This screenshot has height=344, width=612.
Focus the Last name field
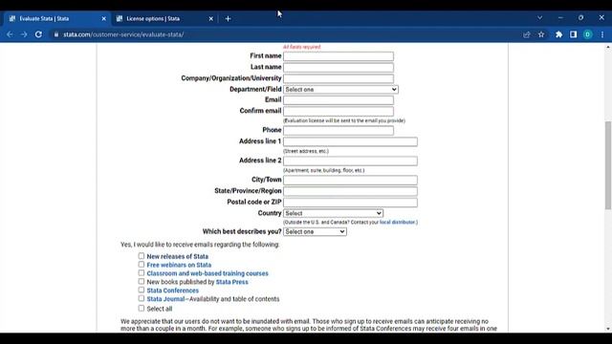pyautogui.click(x=339, y=68)
